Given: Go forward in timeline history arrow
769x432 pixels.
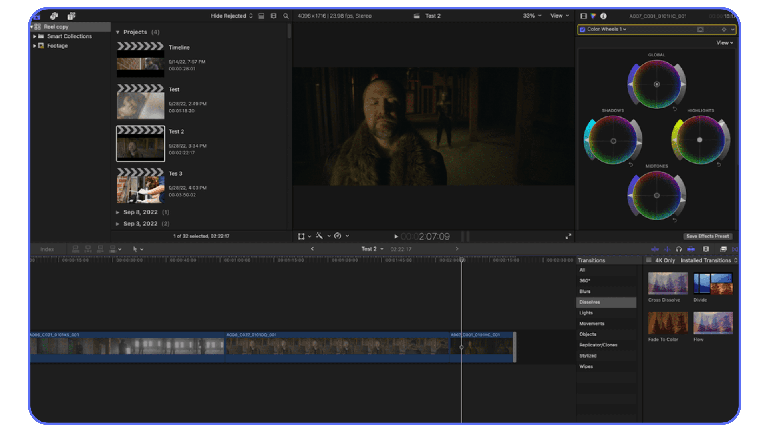Looking at the screenshot, I should pos(457,249).
